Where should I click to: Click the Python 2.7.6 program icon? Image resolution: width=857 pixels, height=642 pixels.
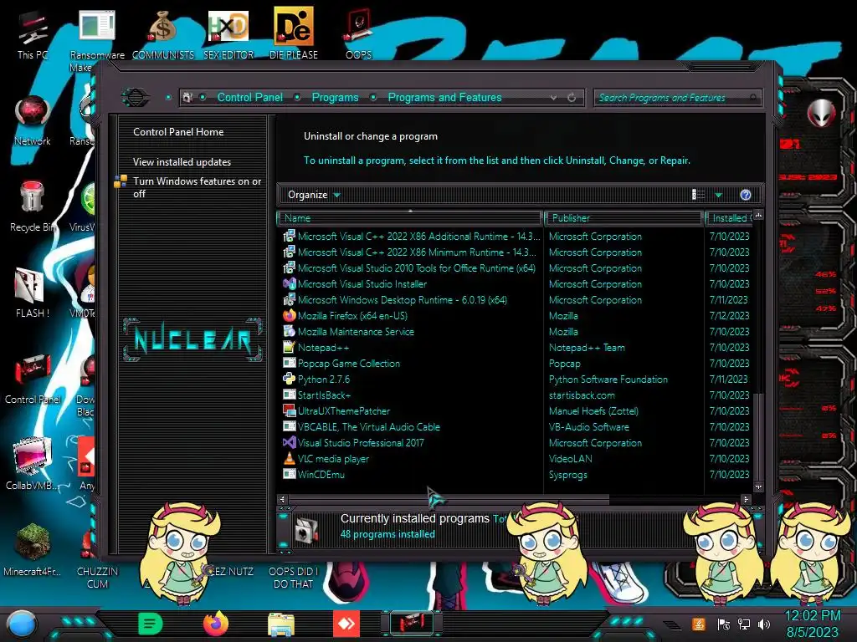[x=289, y=379]
